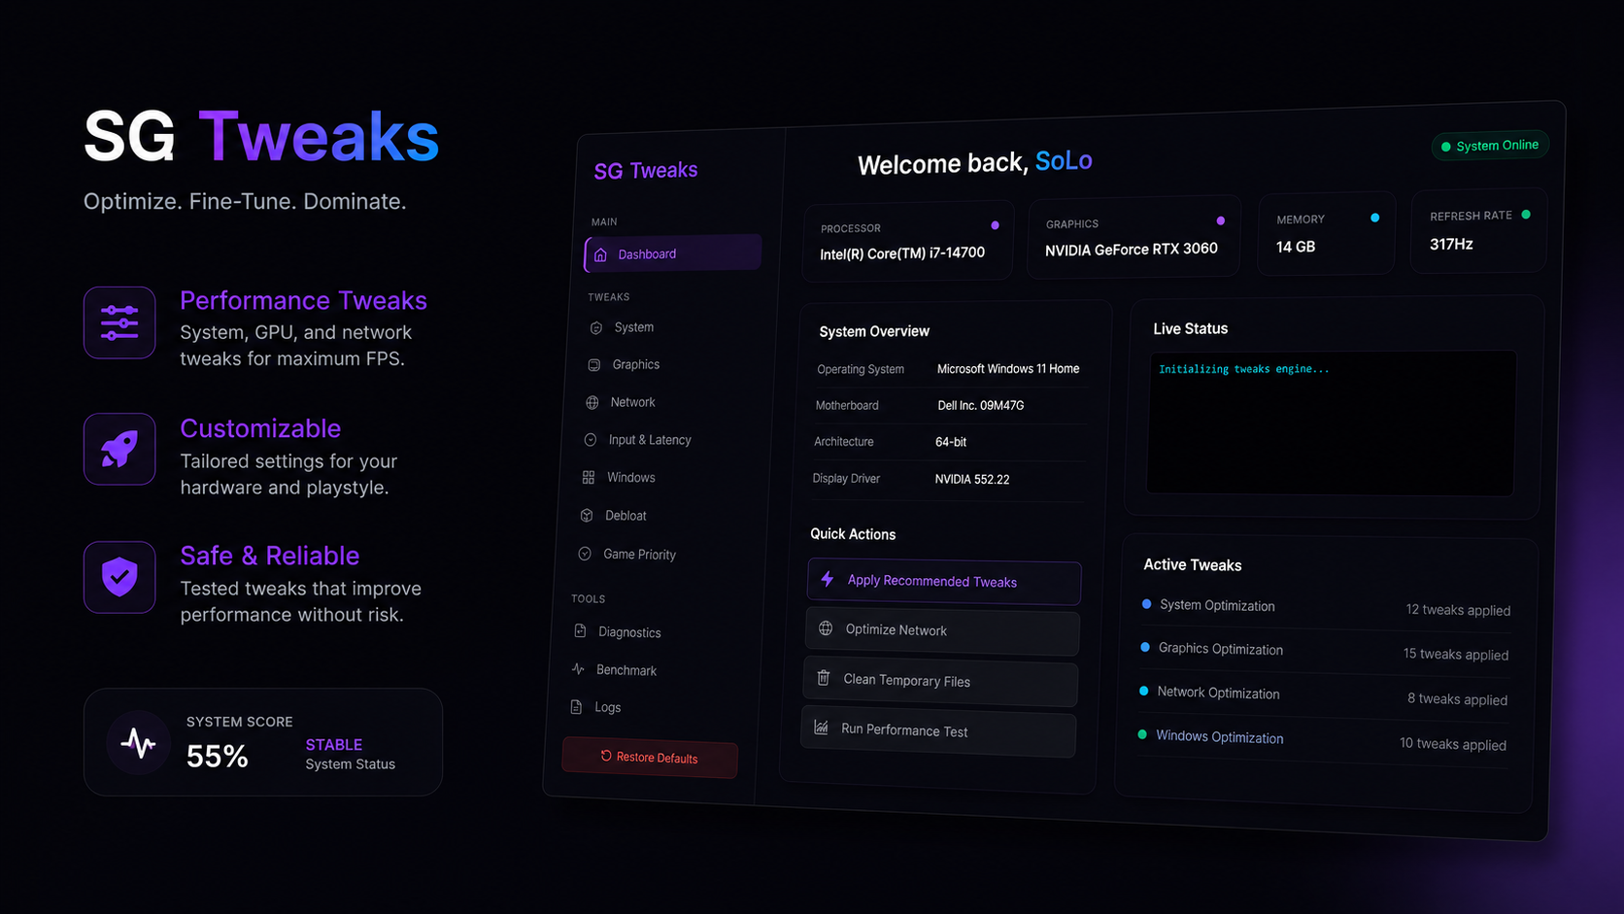
Task: Click the Graphics card status dot
Action: 1221,221
